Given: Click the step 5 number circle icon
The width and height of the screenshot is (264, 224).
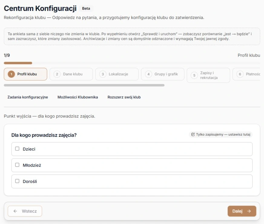Looking at the screenshot, I should tap(194, 75).
